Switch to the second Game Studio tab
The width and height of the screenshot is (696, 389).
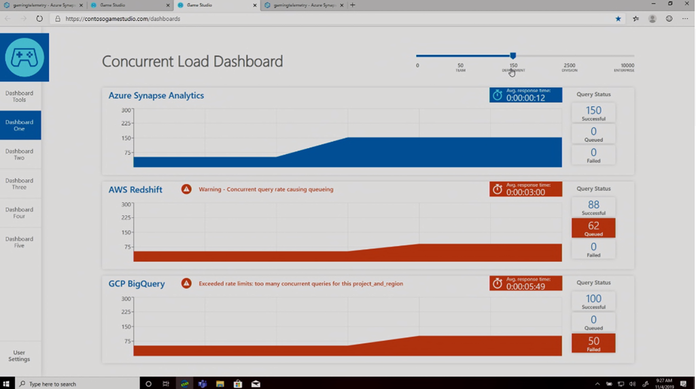pos(215,5)
